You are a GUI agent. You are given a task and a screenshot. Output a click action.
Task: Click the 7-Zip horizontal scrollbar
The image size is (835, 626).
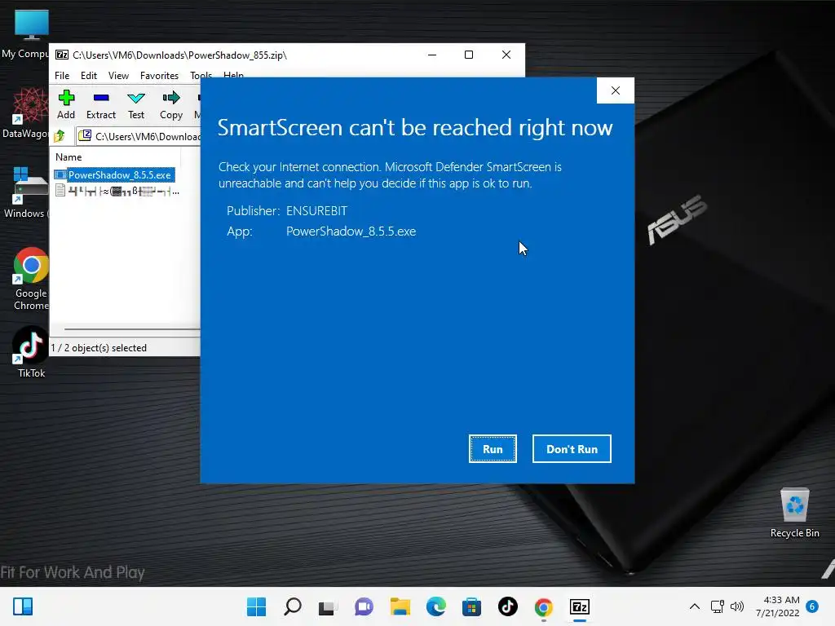pyautogui.click(x=131, y=329)
